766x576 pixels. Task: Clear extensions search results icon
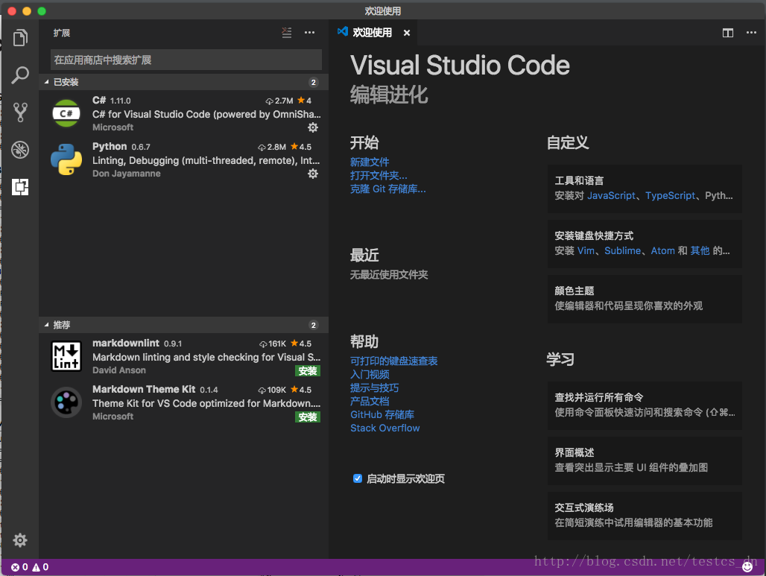pos(287,33)
